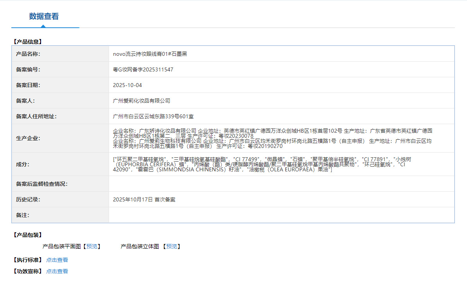This screenshot has width=467, height=290.
Task: Open 点击查看 link beside 功效宣称
Action: coord(57,272)
